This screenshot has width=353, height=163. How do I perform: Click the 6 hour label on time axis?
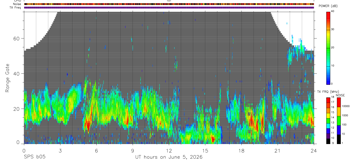[97, 150]
